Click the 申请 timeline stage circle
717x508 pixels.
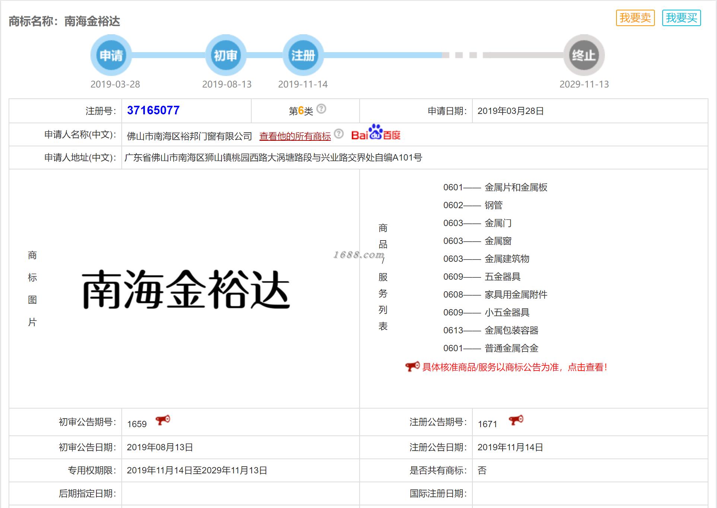111,55
